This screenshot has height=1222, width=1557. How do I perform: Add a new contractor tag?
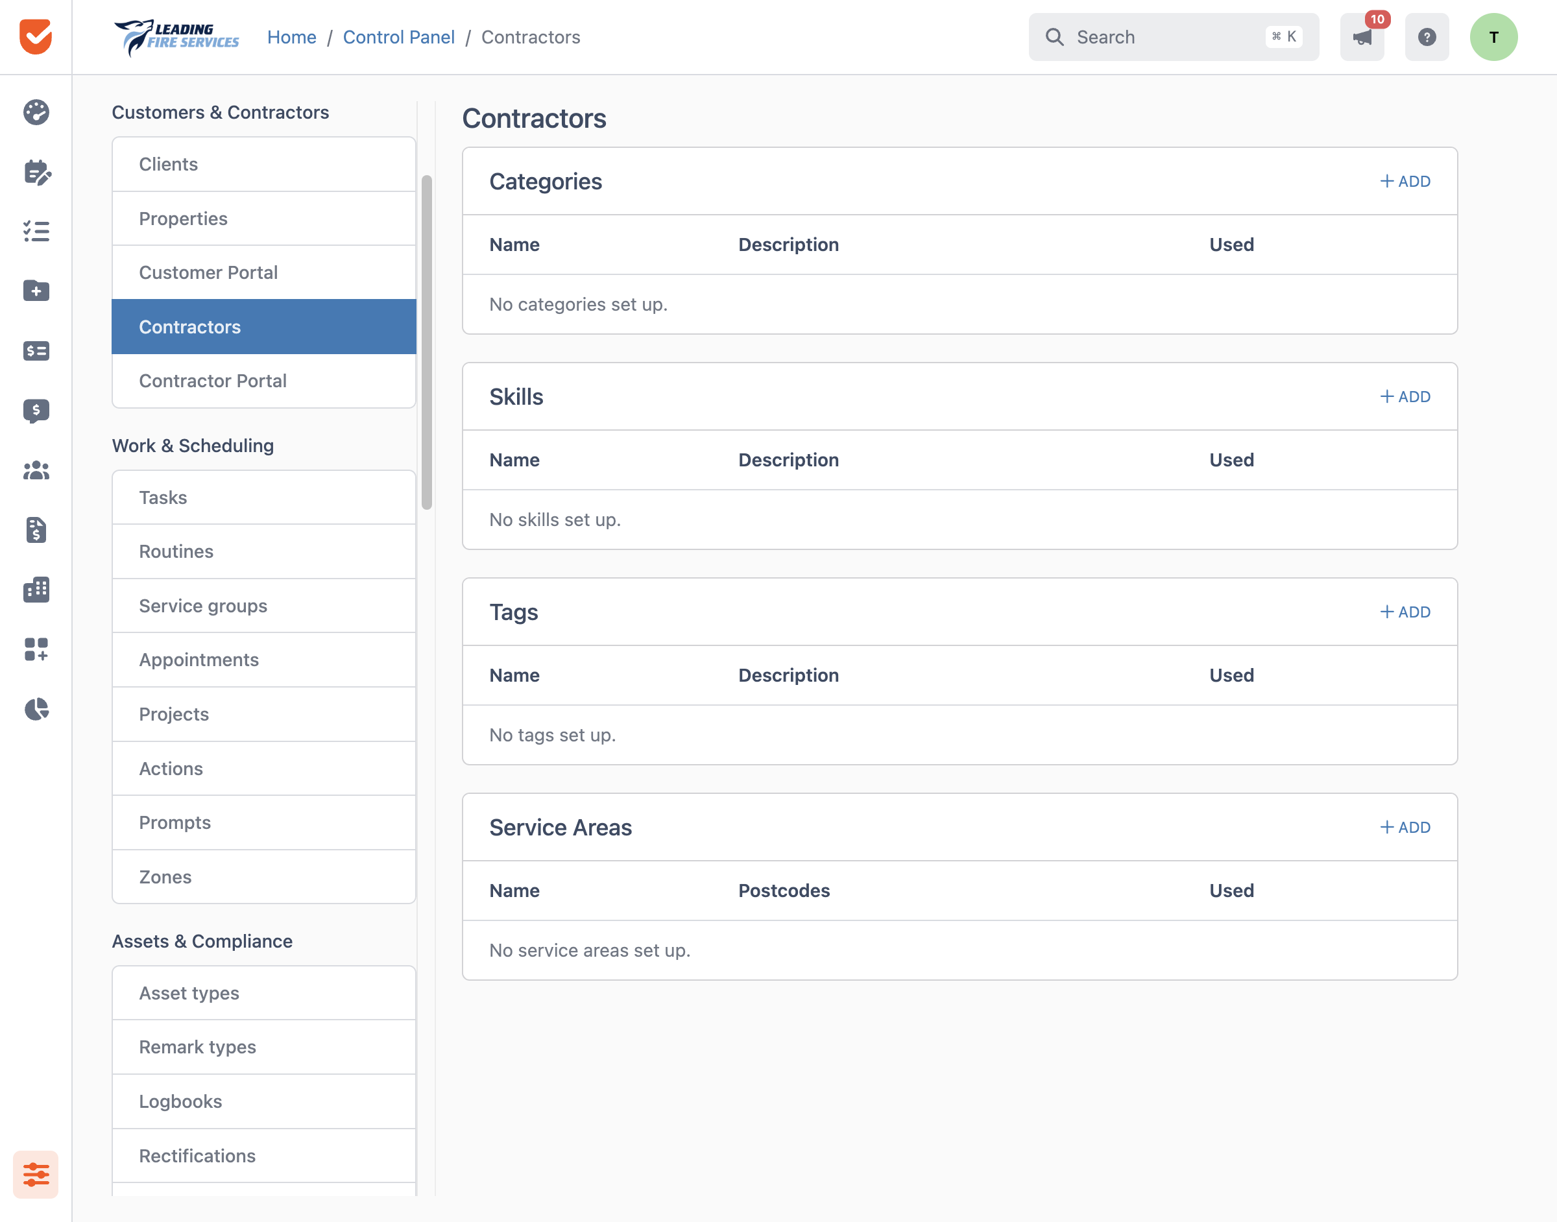(1405, 612)
